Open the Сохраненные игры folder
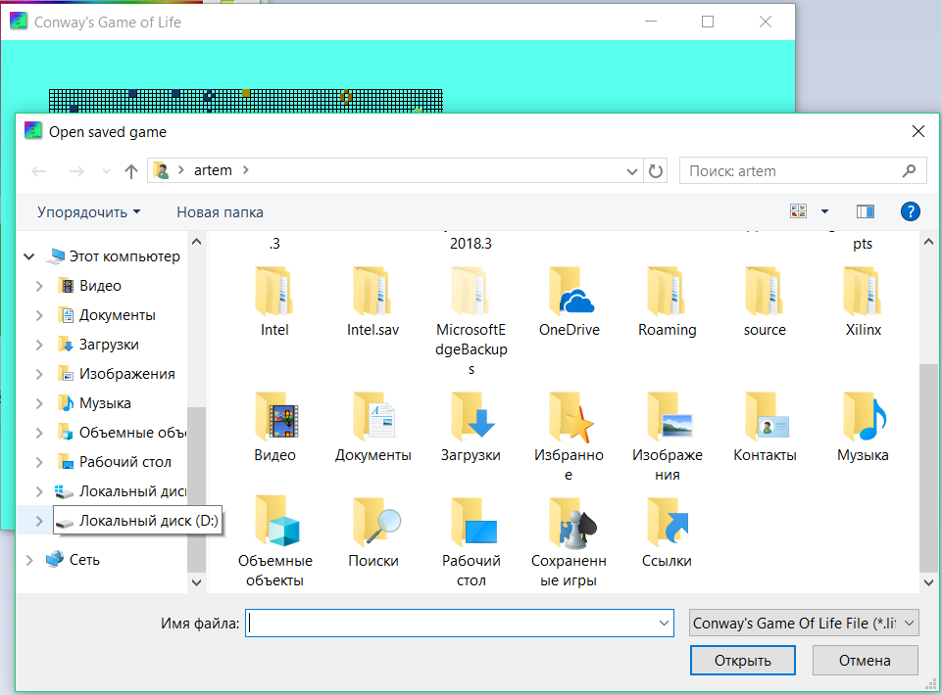The width and height of the screenshot is (942, 695). pos(569,542)
